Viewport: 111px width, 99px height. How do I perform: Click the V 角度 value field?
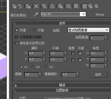tap(97, 59)
